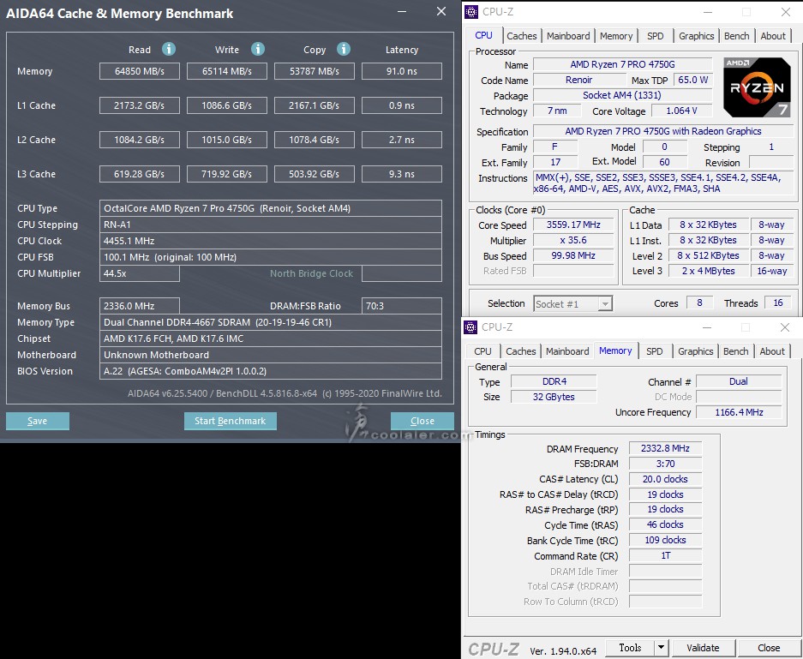Click the memory Size value 32 GBytes

(x=554, y=397)
